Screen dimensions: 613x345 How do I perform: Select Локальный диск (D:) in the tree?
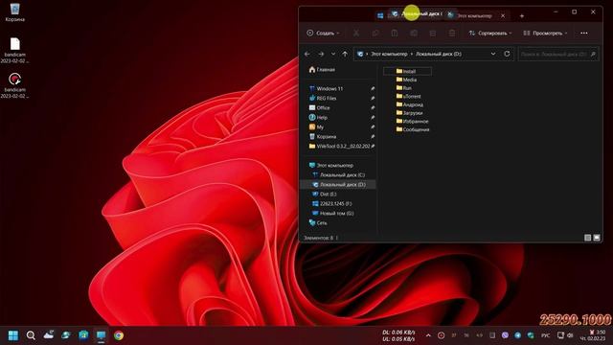(338, 184)
